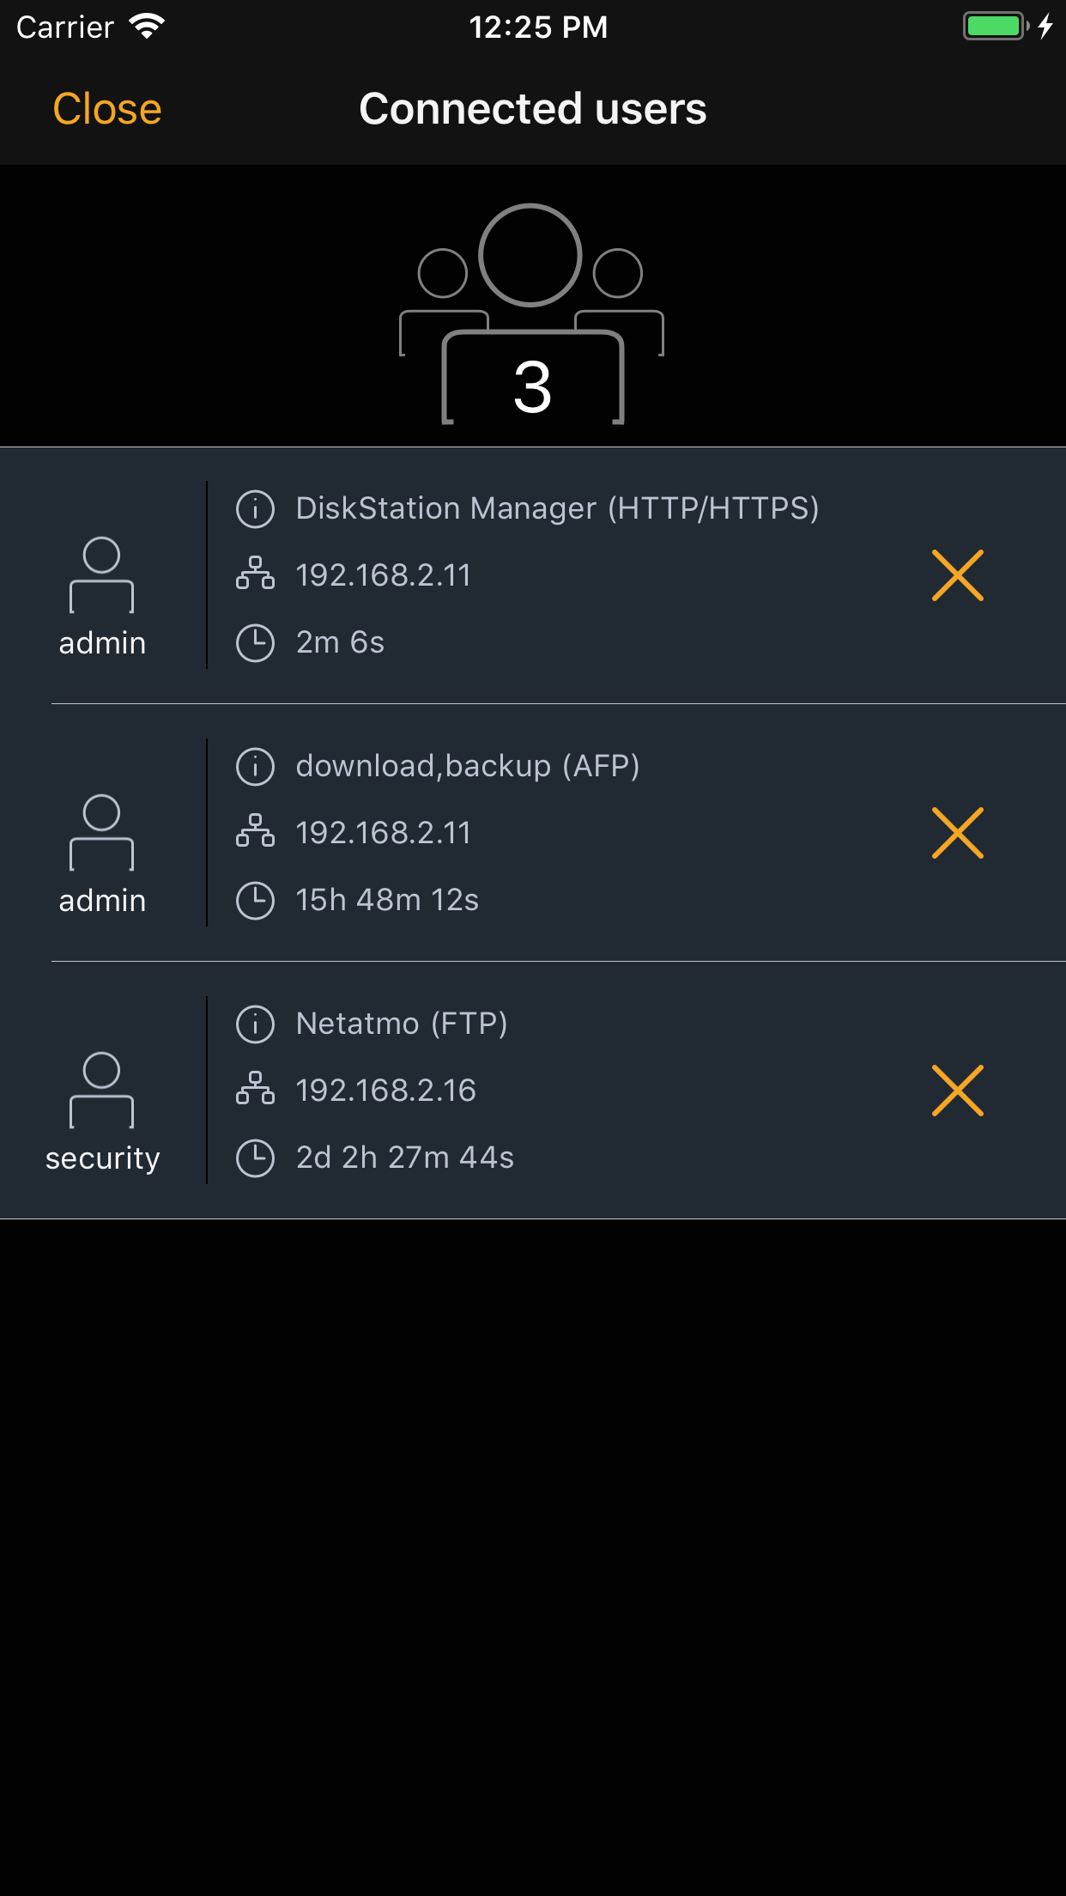Select the download,backup (AFP) label
This screenshot has width=1066, height=1896.
468,766
